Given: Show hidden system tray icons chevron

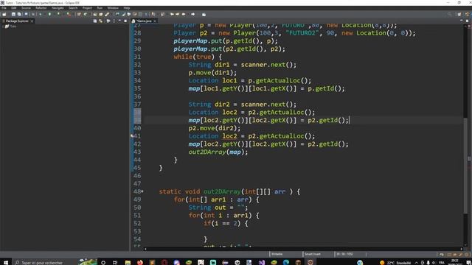Looking at the screenshot, I should click(x=416, y=263).
